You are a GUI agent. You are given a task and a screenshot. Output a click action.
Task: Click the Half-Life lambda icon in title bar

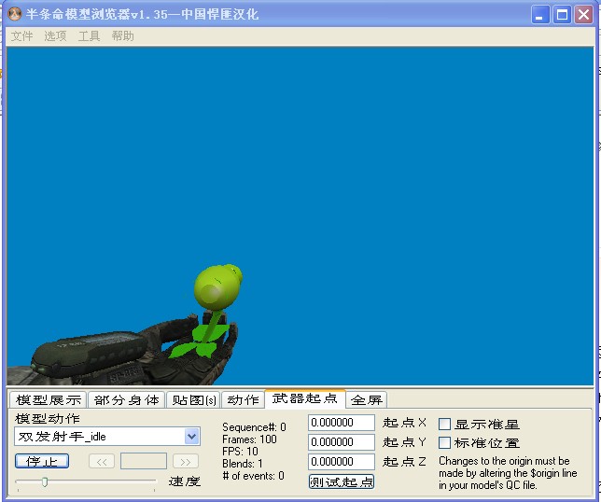click(15, 14)
